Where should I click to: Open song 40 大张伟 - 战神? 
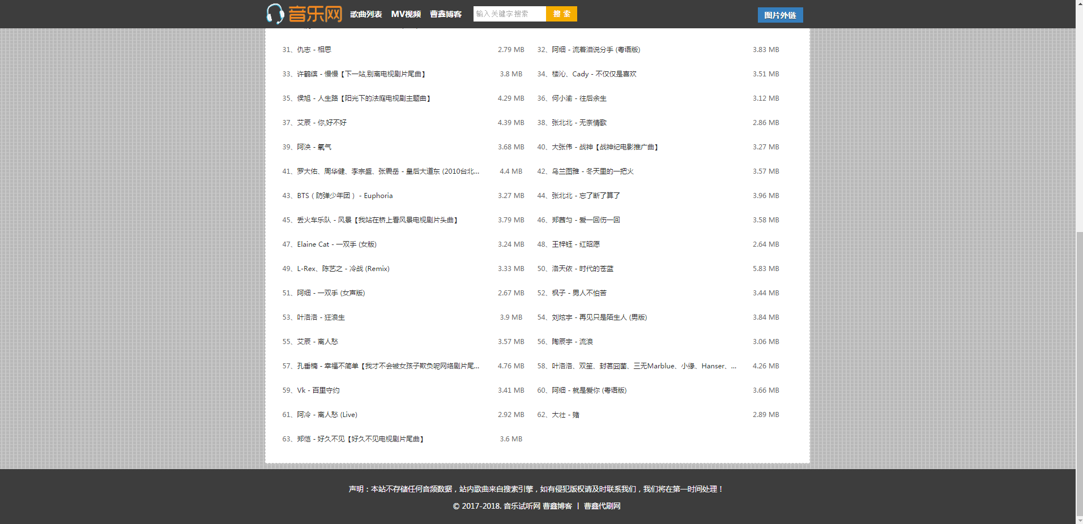coord(606,147)
